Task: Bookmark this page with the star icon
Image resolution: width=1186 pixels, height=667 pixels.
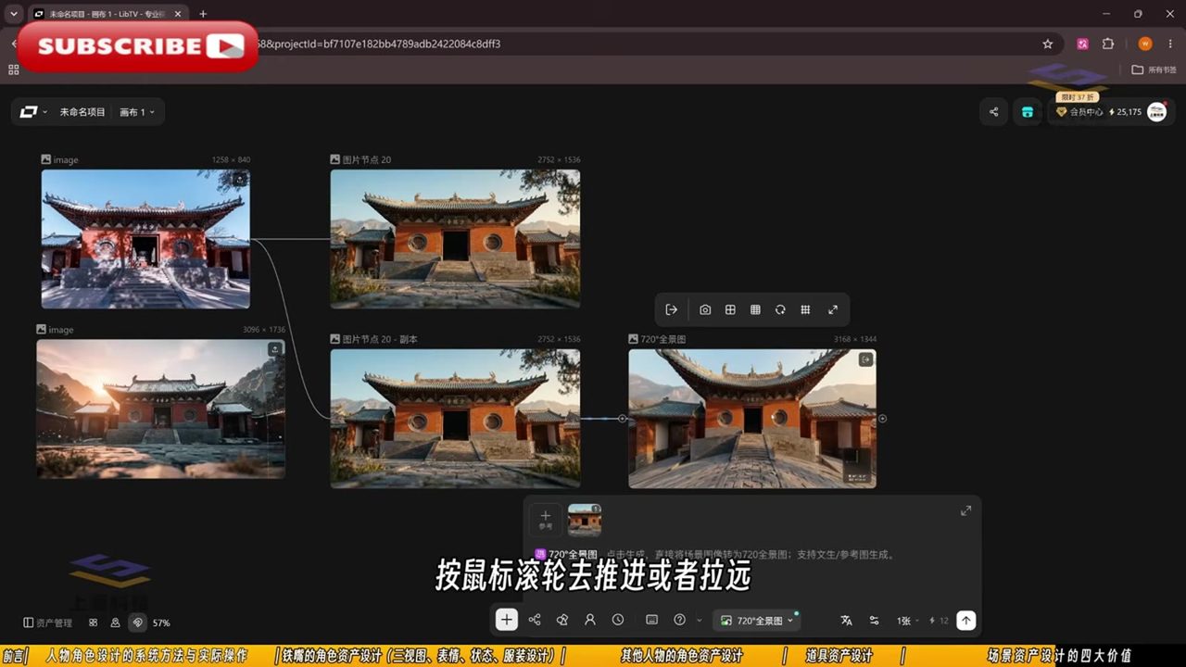Action: coord(1048,44)
